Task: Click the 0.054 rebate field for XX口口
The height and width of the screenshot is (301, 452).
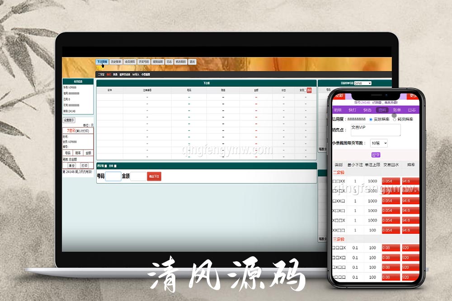Action: [x=391, y=230]
